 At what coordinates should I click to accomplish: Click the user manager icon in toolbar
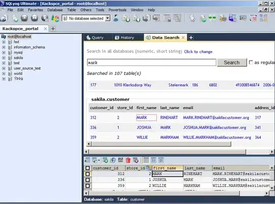(116, 18)
